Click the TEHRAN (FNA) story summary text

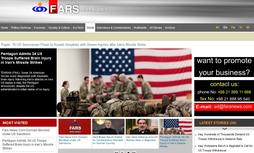pos(27,81)
